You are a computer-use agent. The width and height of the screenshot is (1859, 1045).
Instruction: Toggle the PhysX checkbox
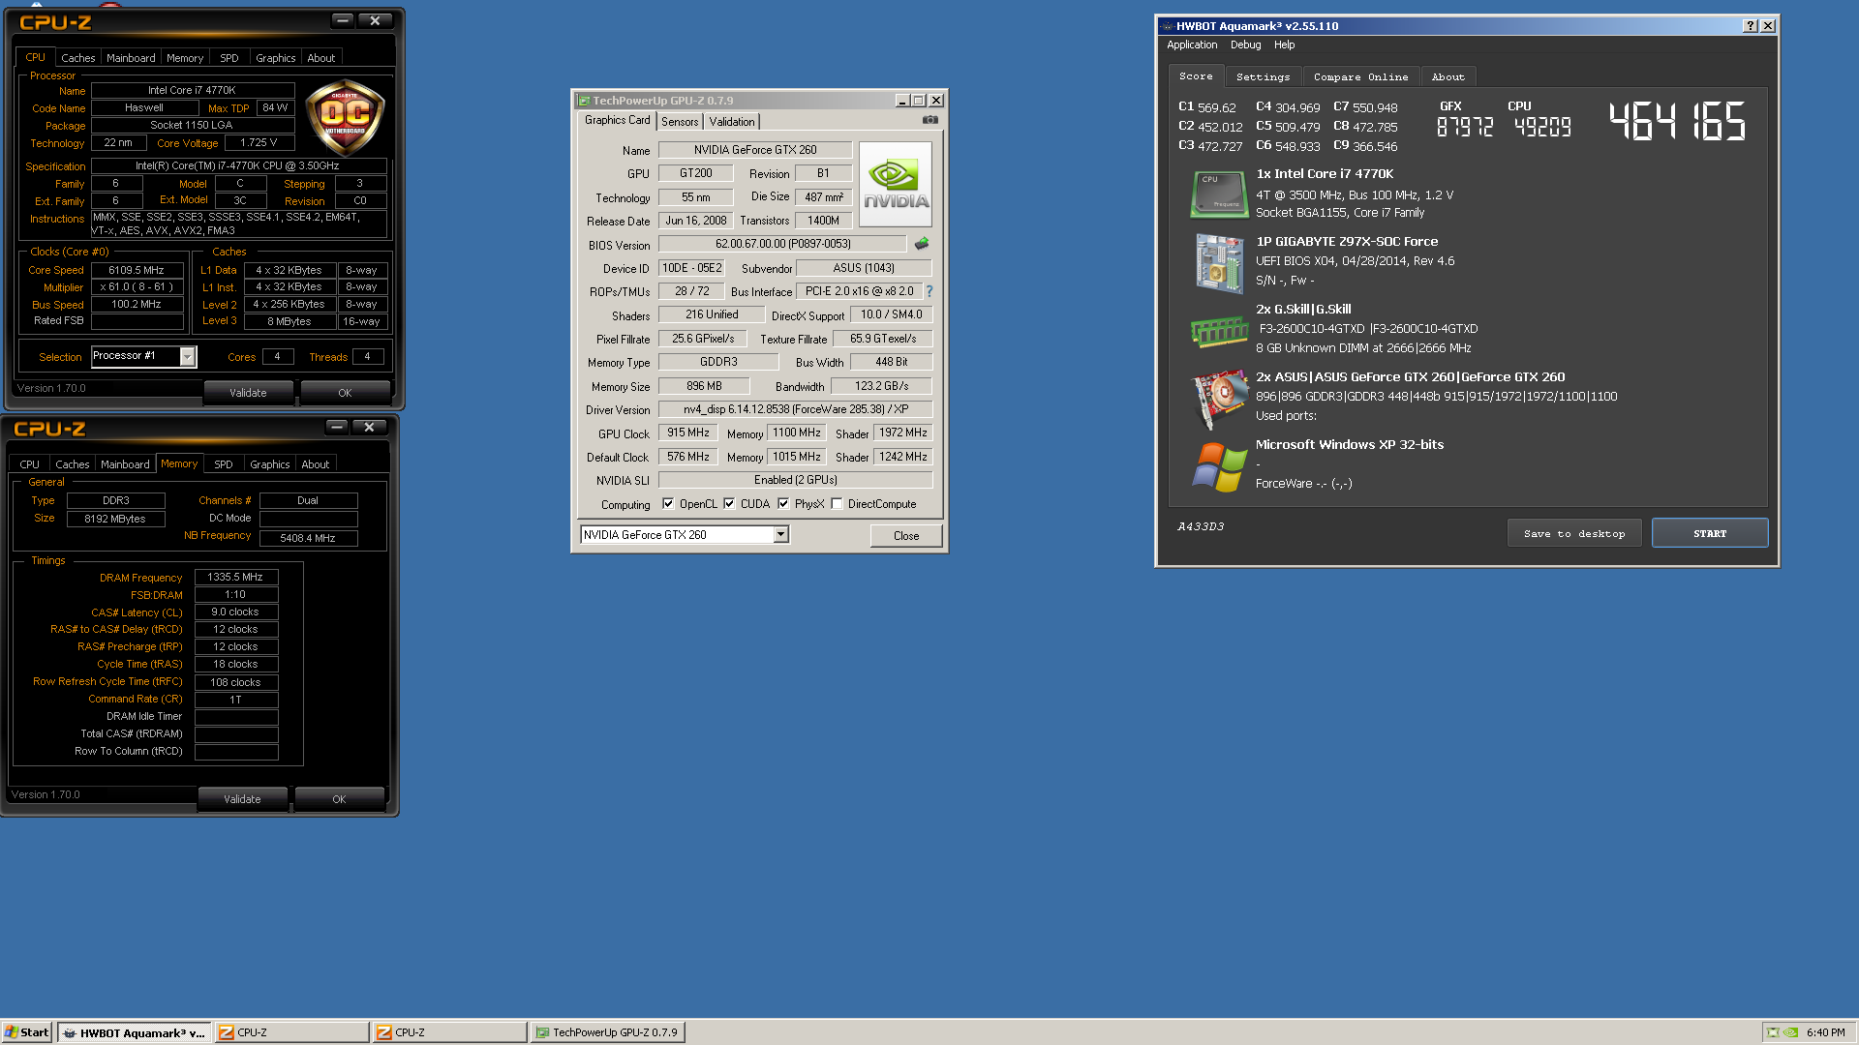click(783, 503)
